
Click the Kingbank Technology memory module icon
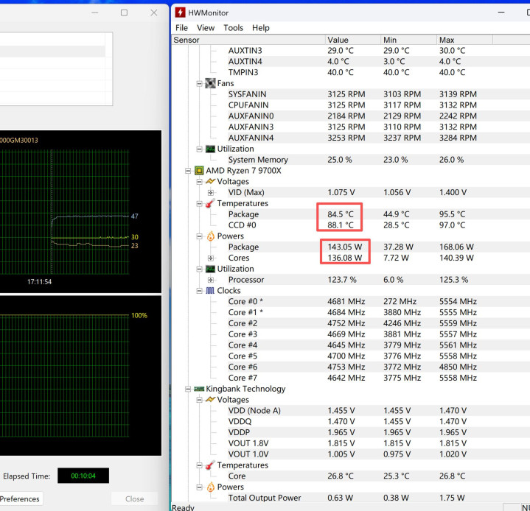(x=199, y=389)
